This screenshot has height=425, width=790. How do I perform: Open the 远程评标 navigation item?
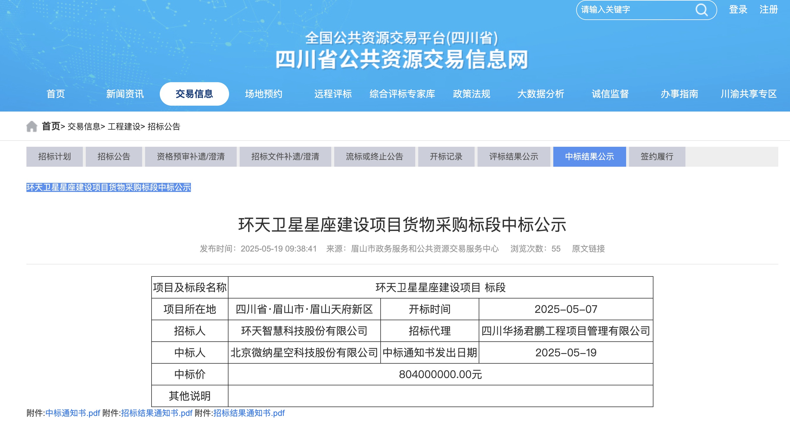click(333, 94)
